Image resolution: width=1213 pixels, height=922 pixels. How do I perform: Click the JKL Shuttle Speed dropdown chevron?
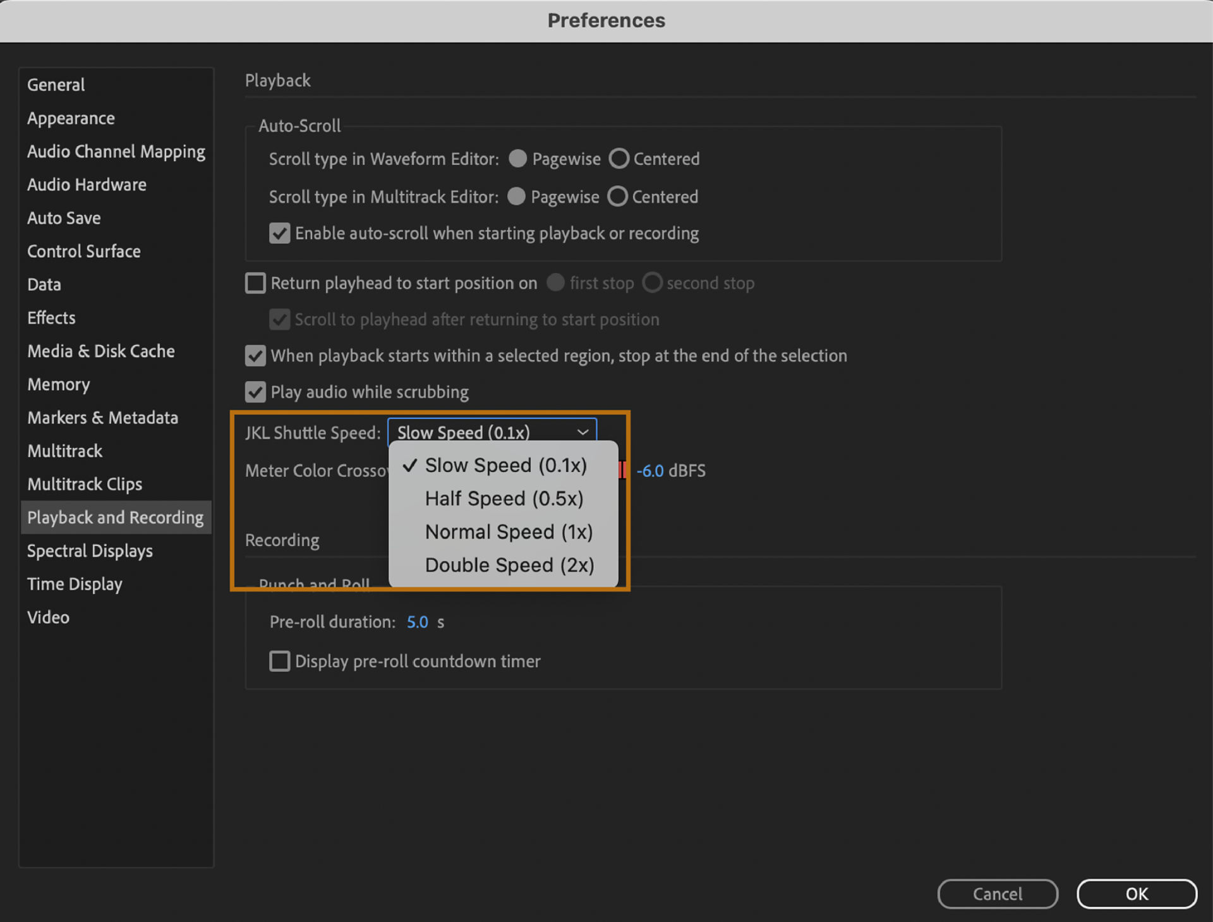[582, 432]
